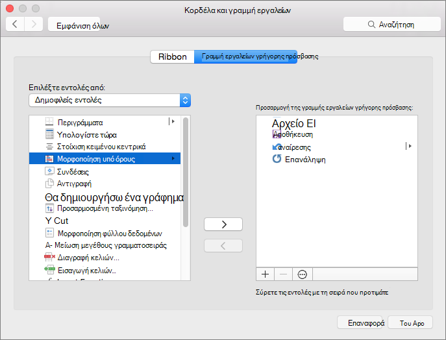446x340 pixels.
Task: Open the Δημοφιλείς εντολές dropdown
Action: coord(110,100)
